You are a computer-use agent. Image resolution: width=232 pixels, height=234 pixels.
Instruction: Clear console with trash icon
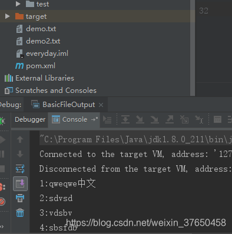click(20, 213)
